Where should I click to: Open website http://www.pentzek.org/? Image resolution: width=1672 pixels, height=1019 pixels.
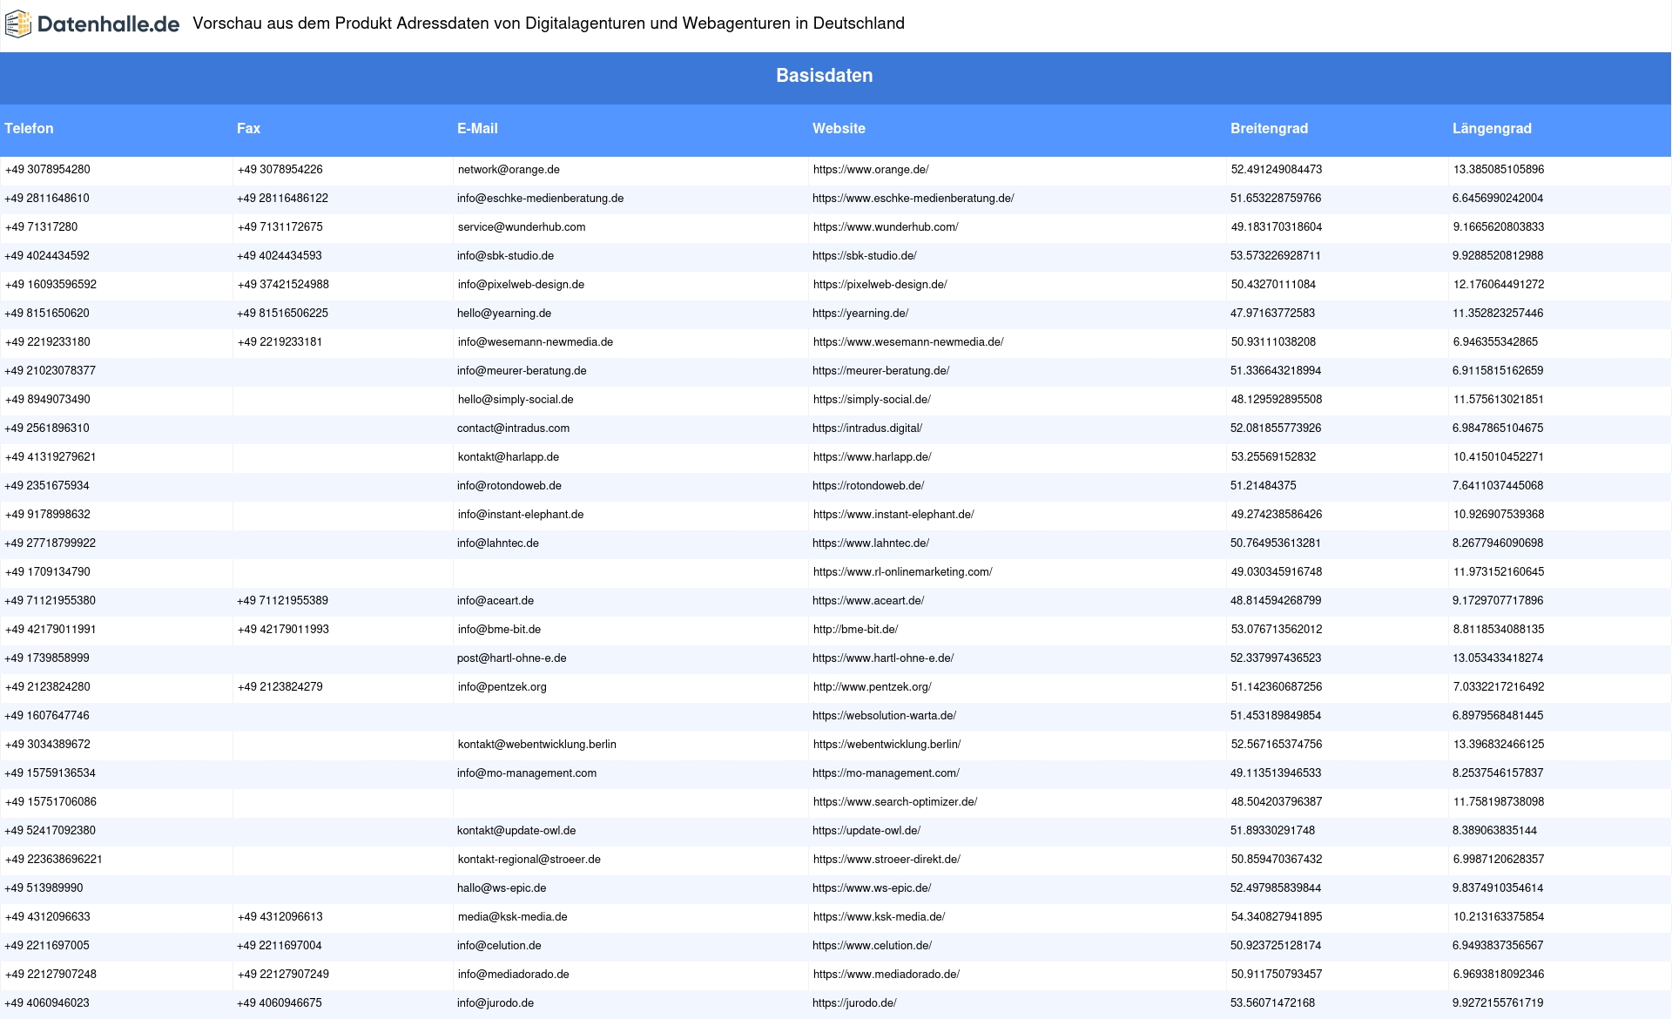point(873,687)
